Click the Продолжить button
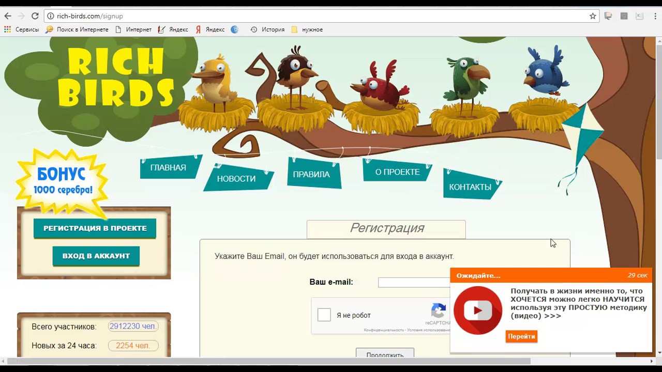The height and width of the screenshot is (372, 662). [385, 354]
